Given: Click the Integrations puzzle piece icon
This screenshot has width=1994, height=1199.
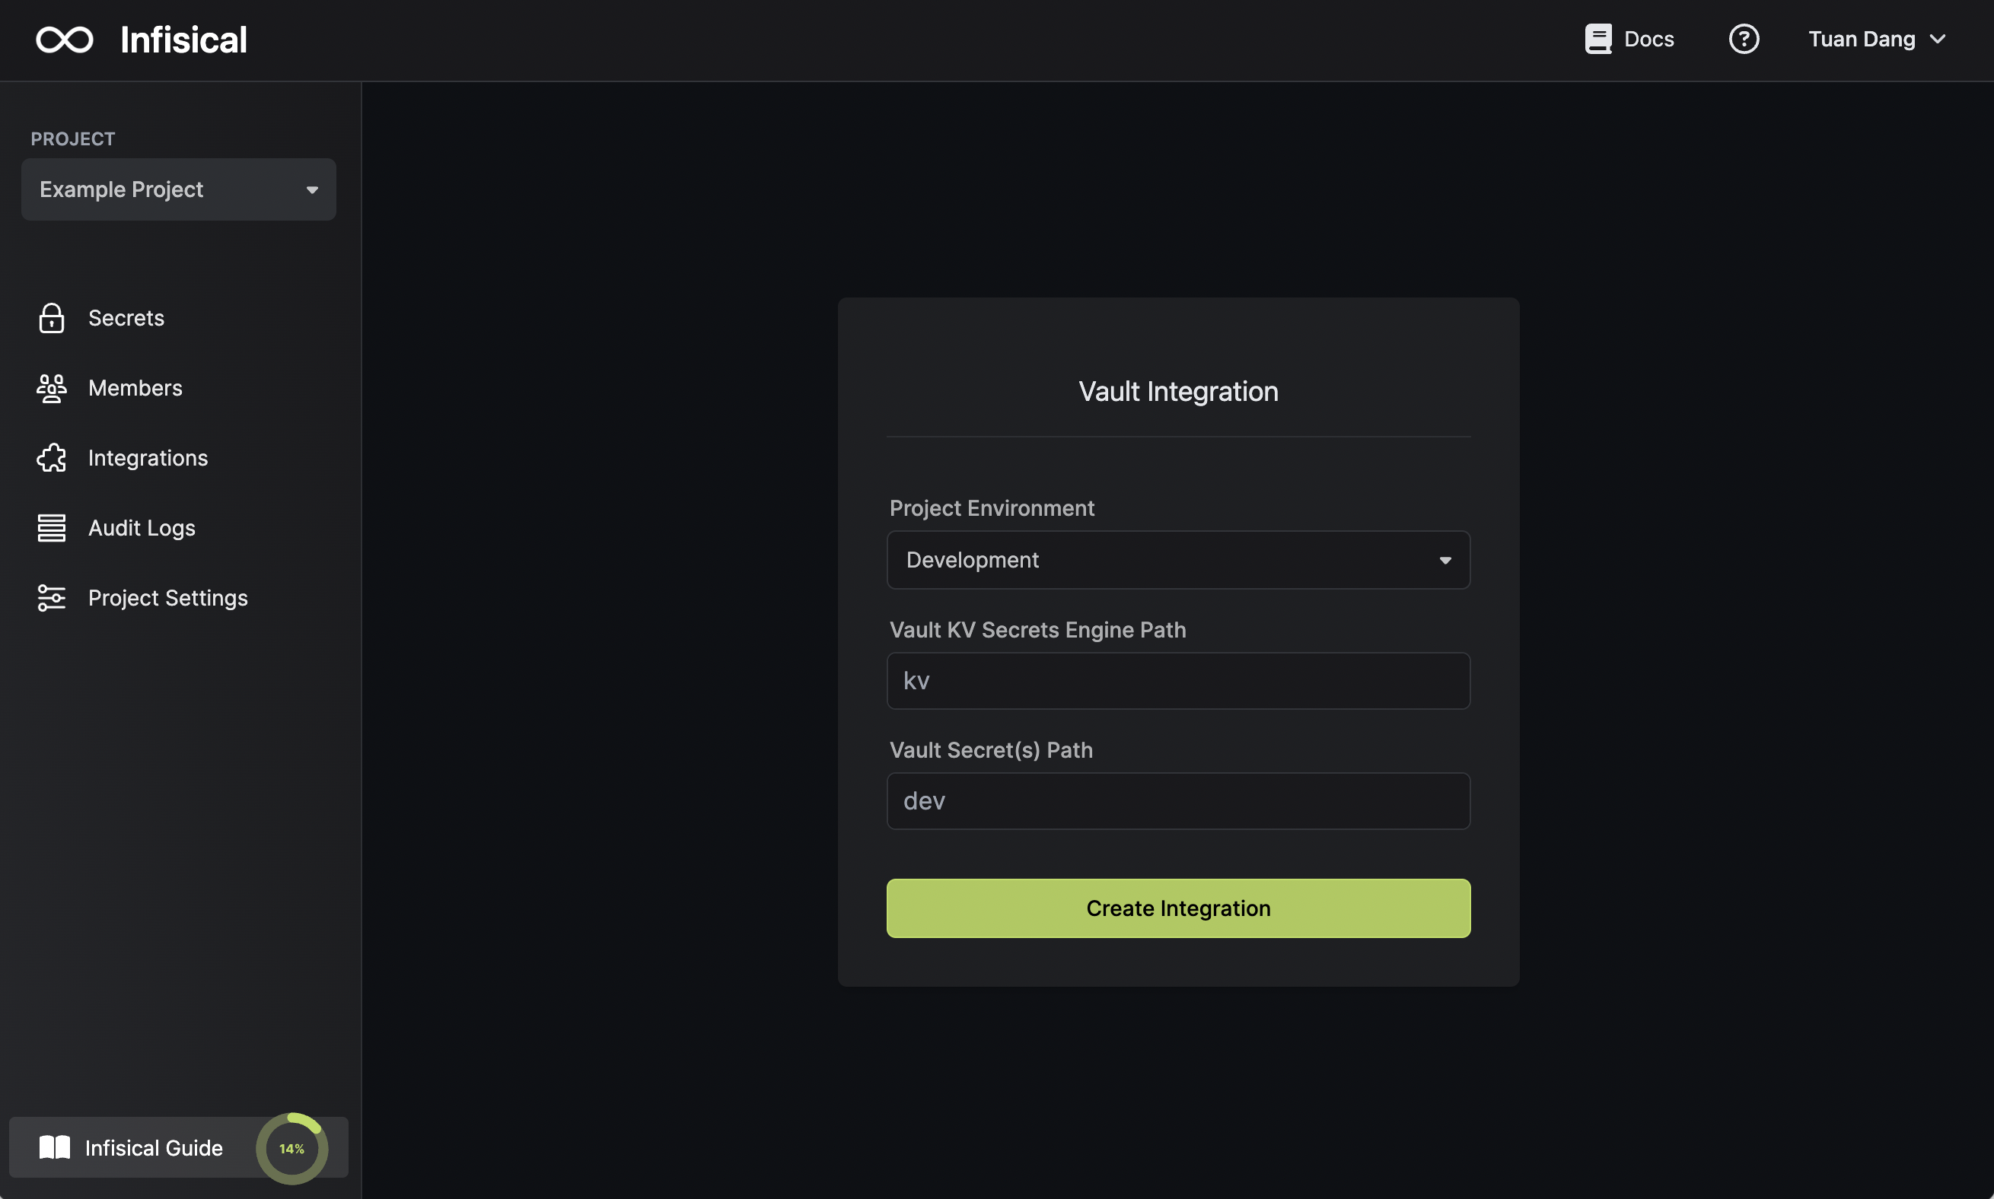Looking at the screenshot, I should pos(52,458).
